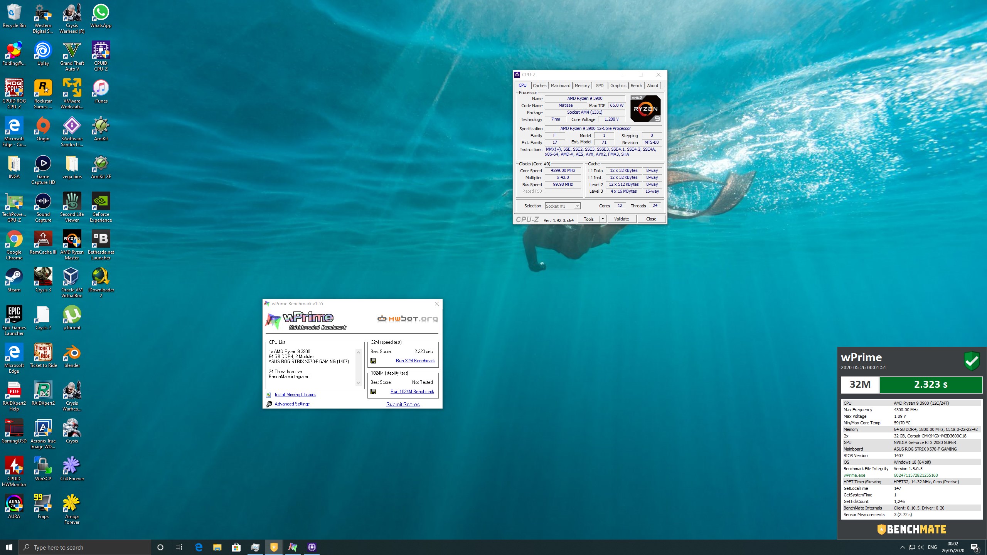The height and width of the screenshot is (555, 987).
Task: Click the BenchMate green shield checkmark
Action: coord(972,361)
